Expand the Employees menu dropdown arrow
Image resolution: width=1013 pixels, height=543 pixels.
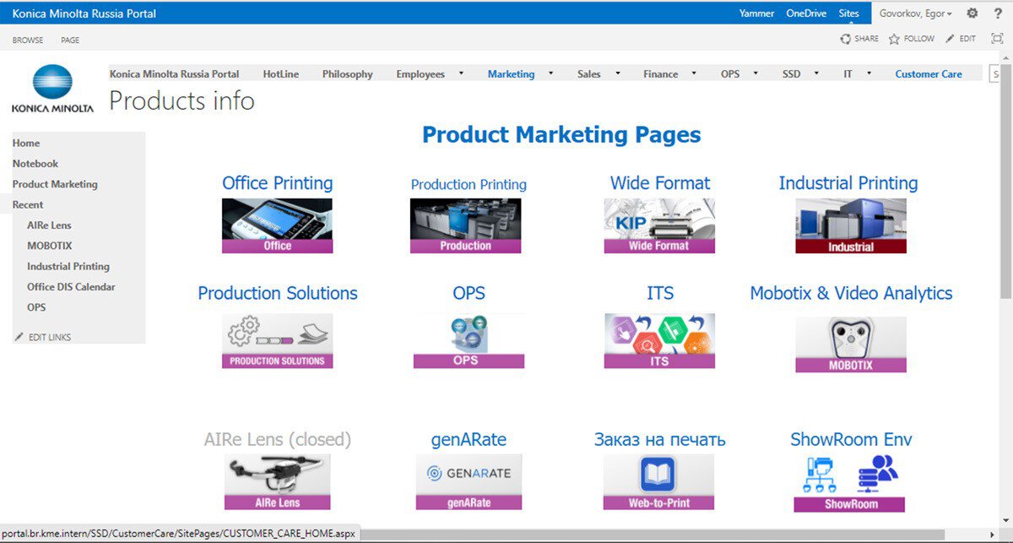tap(461, 73)
